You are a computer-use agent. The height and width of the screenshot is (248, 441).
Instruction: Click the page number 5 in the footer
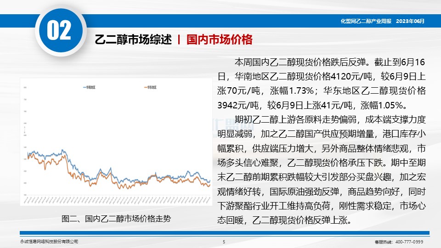click(224, 242)
